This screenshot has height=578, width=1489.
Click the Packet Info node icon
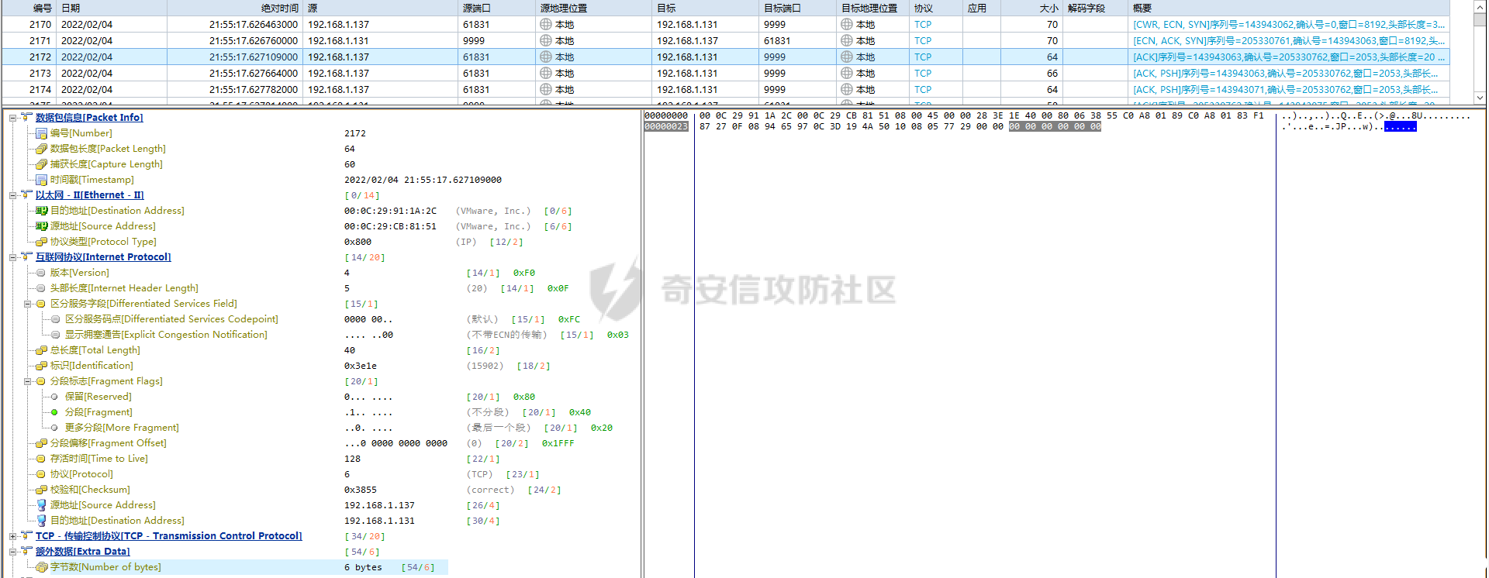26,118
